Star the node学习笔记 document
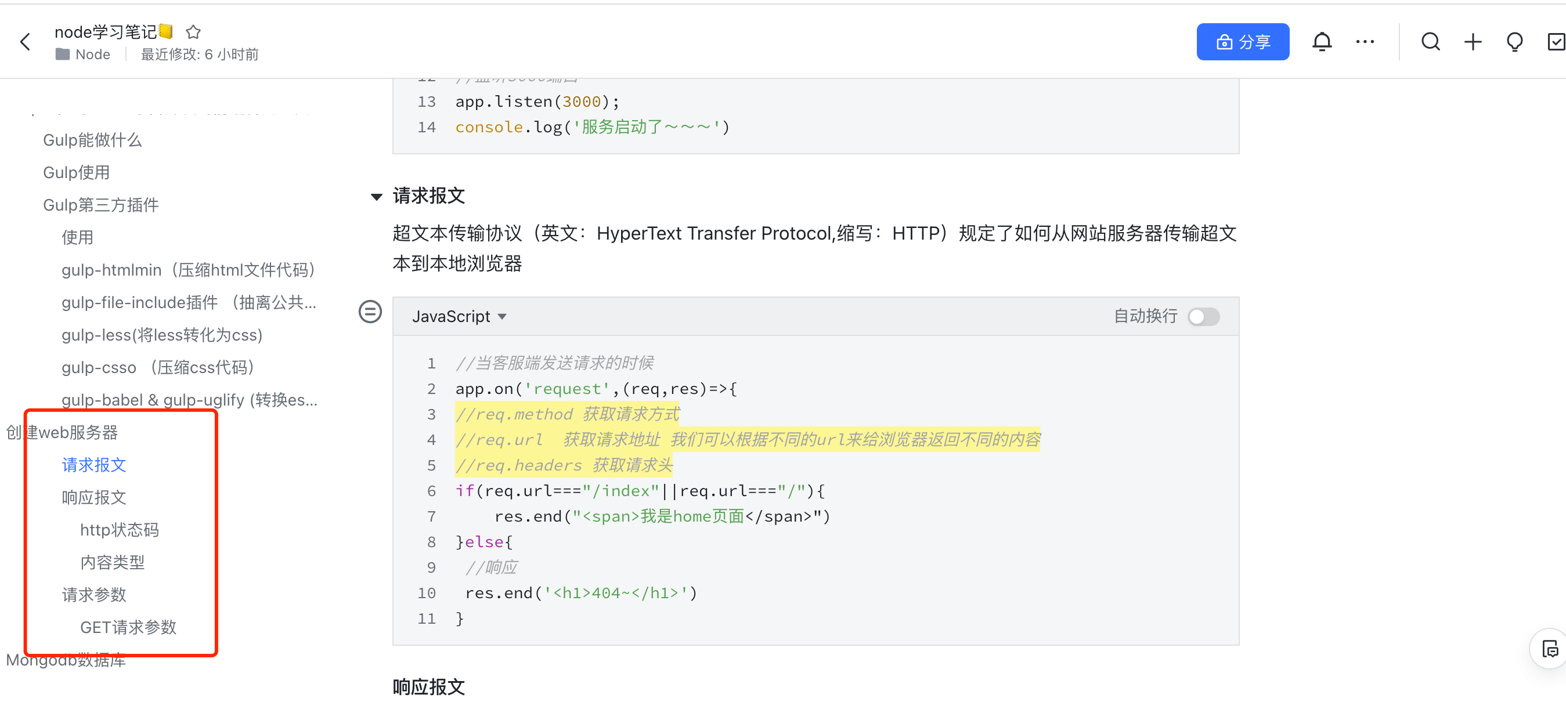Viewport: 1566px width, 709px height. tap(193, 31)
